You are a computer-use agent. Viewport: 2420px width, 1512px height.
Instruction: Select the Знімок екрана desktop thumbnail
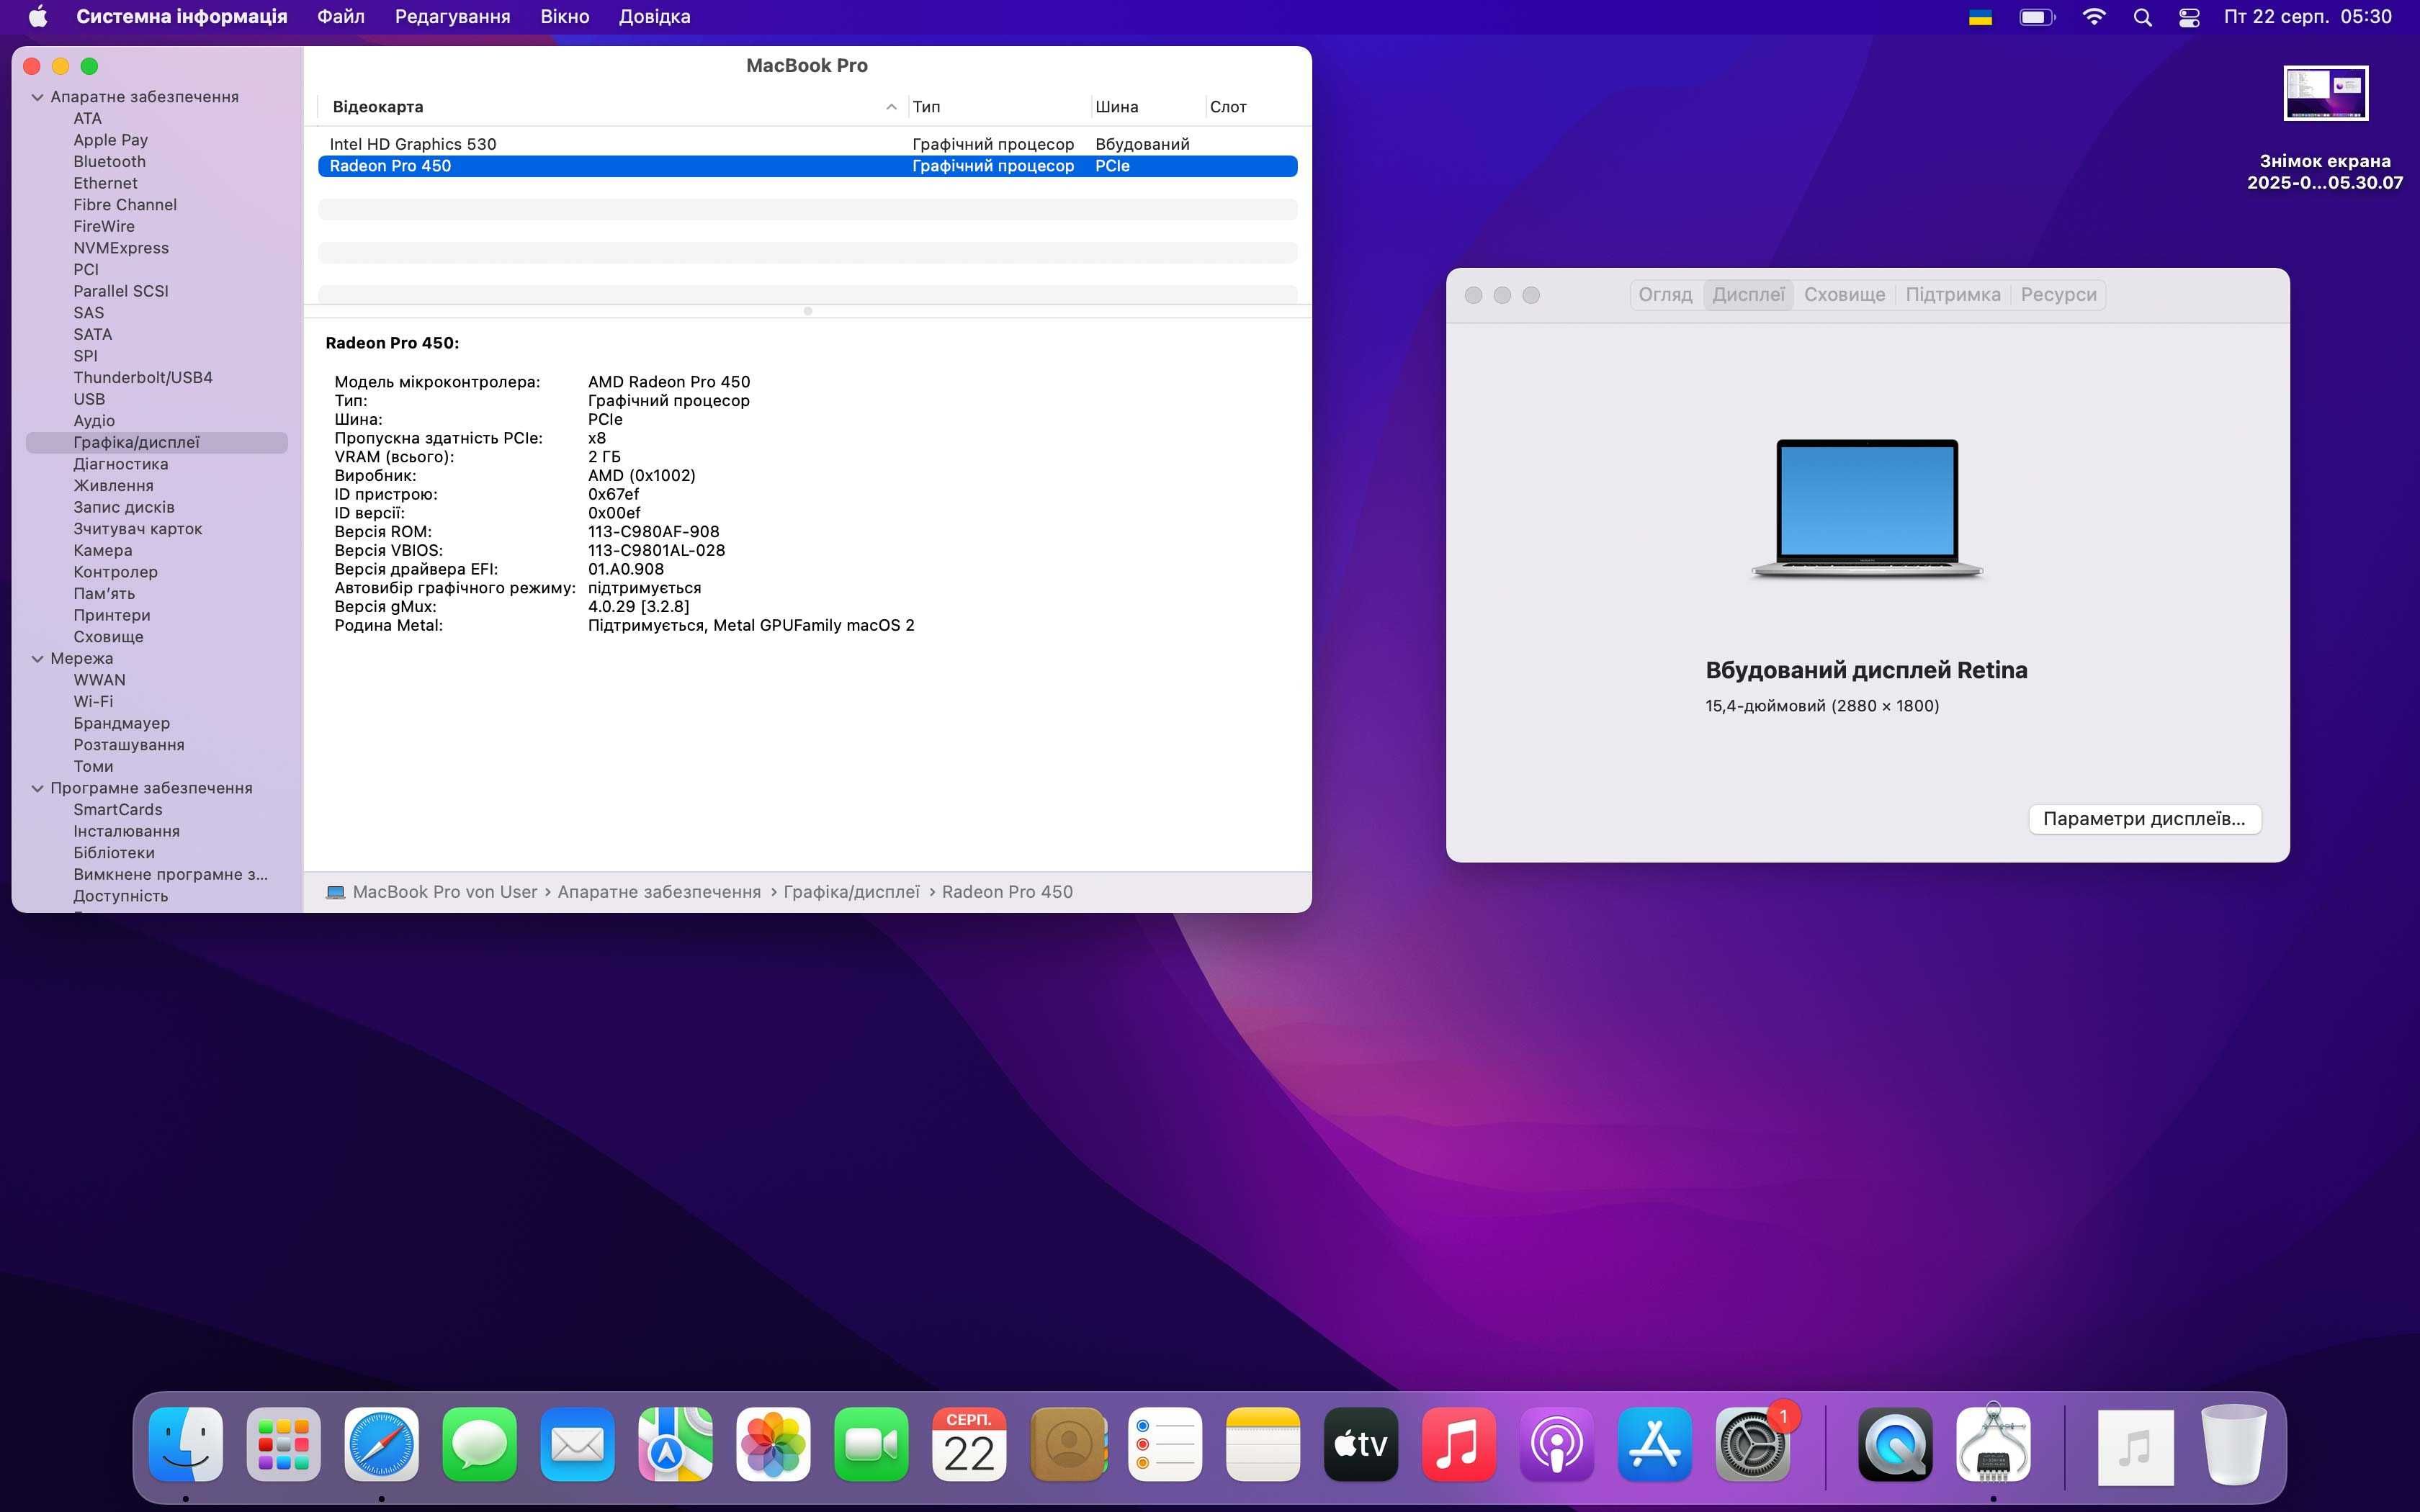[x=2326, y=93]
